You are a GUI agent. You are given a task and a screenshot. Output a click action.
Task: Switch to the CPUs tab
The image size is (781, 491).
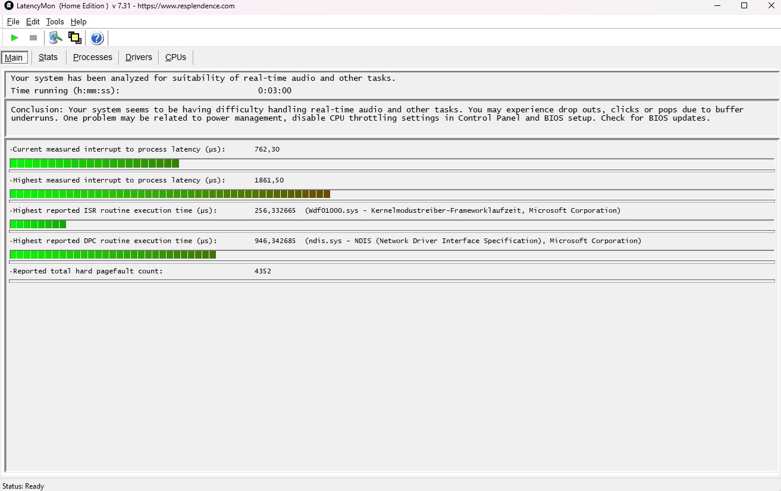tap(176, 57)
